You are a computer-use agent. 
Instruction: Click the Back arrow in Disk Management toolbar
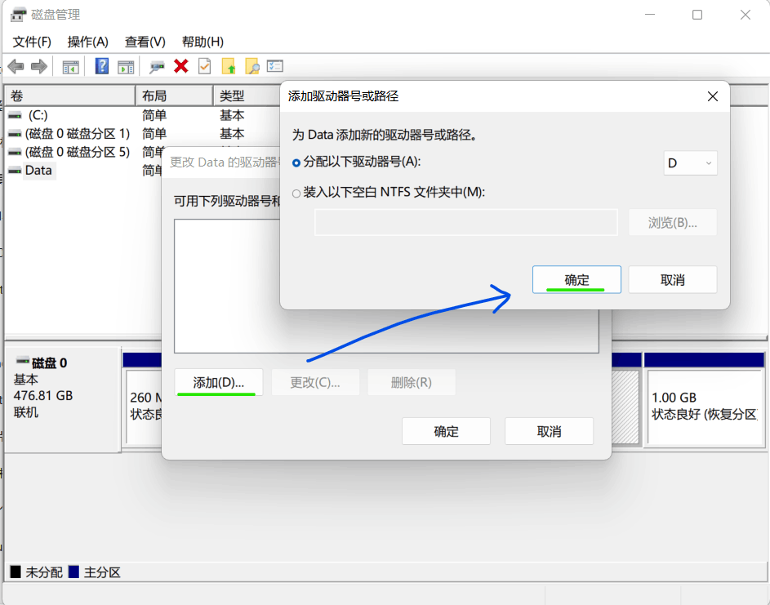(x=16, y=66)
